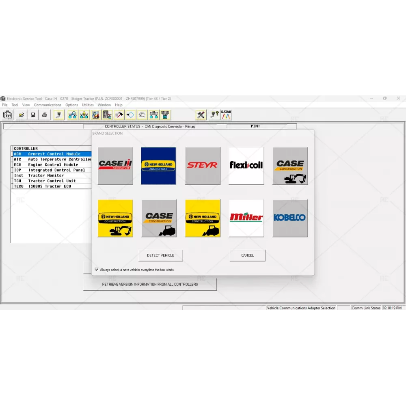This screenshot has height=406, width=406.
Task: Click the wrench and screwdriver icon
Action: pos(201,115)
